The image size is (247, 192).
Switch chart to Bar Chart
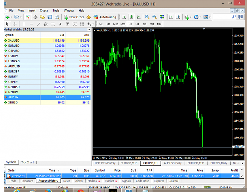[124, 17]
